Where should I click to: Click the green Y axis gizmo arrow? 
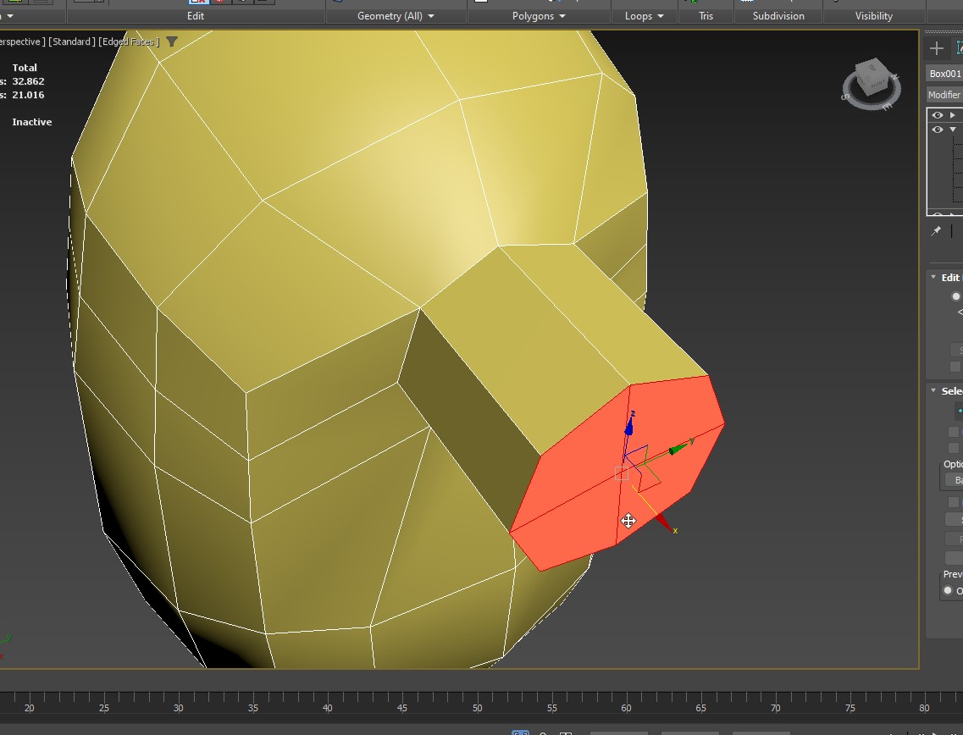pyautogui.click(x=678, y=449)
